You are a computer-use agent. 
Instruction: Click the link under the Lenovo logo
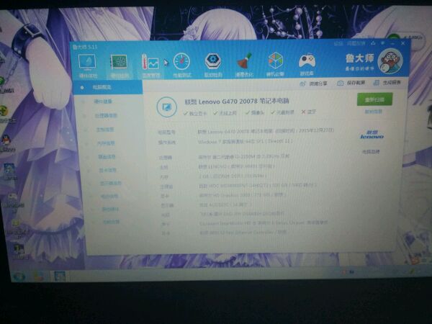click(371, 151)
